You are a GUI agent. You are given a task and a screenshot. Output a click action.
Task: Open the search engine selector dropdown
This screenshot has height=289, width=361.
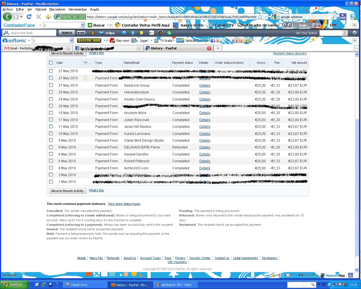278,17
